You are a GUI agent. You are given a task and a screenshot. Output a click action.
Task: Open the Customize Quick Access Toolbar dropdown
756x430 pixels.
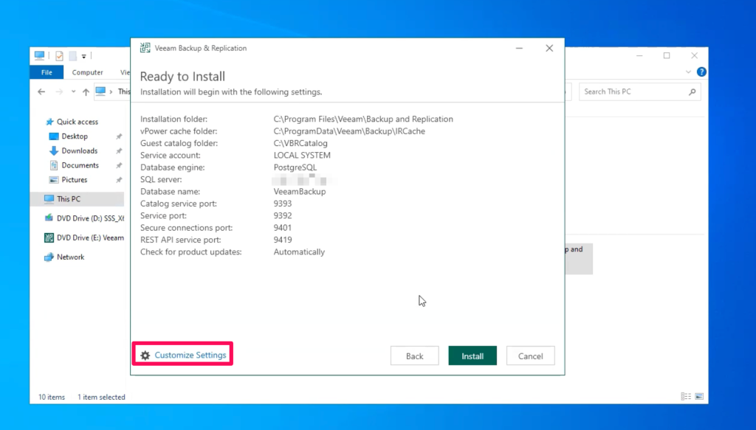coord(84,56)
